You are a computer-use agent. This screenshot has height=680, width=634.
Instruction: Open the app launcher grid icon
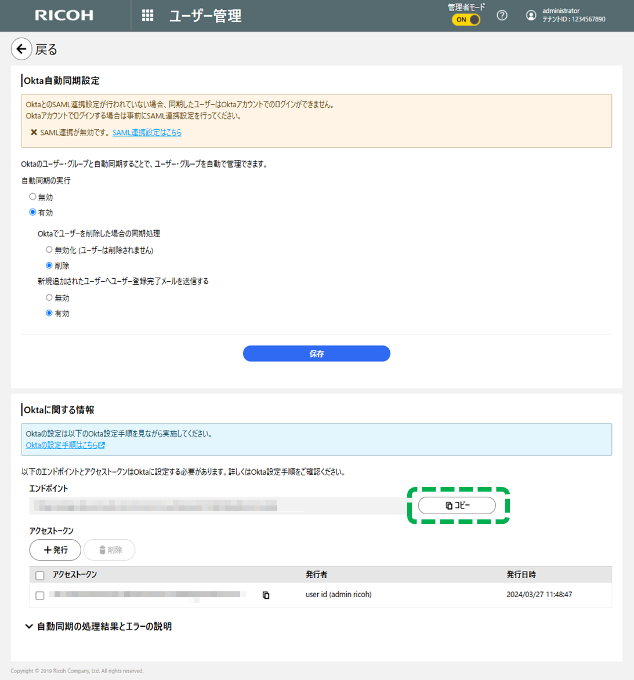(147, 16)
